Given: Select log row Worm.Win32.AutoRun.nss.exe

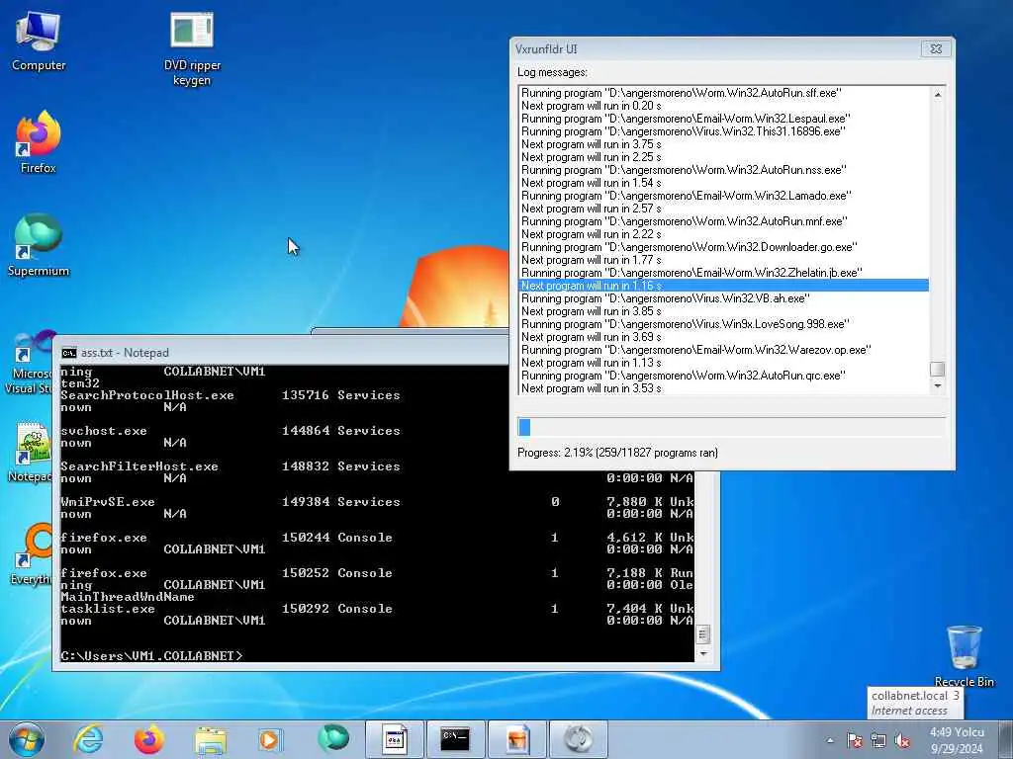Looking at the screenshot, I should point(724,170).
